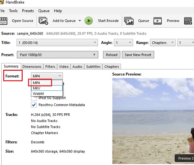Switch to the Video tab

[64, 67]
